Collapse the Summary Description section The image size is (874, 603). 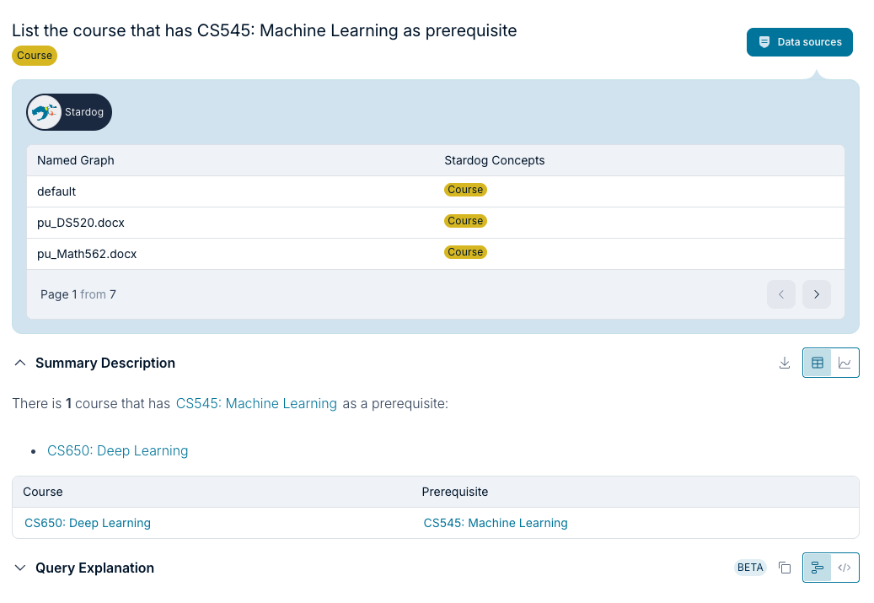(x=21, y=363)
